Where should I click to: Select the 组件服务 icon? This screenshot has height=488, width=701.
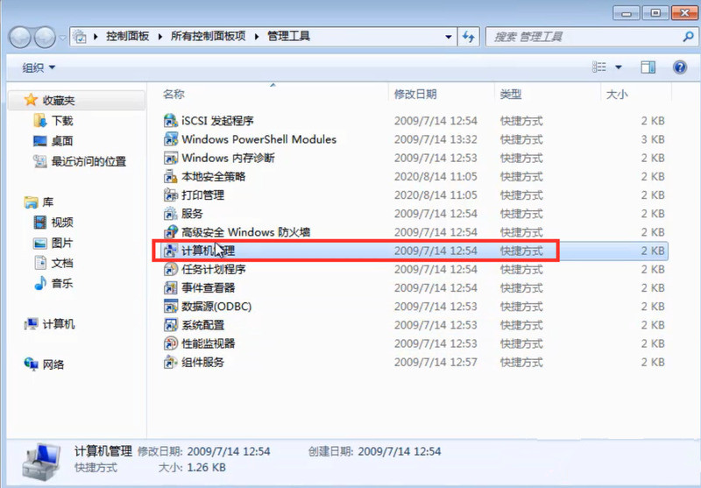click(x=171, y=362)
